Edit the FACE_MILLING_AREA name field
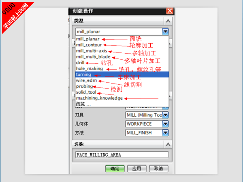 click(122, 155)
